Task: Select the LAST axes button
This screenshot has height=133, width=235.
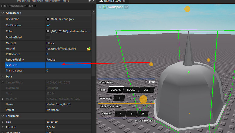Action: (146, 90)
